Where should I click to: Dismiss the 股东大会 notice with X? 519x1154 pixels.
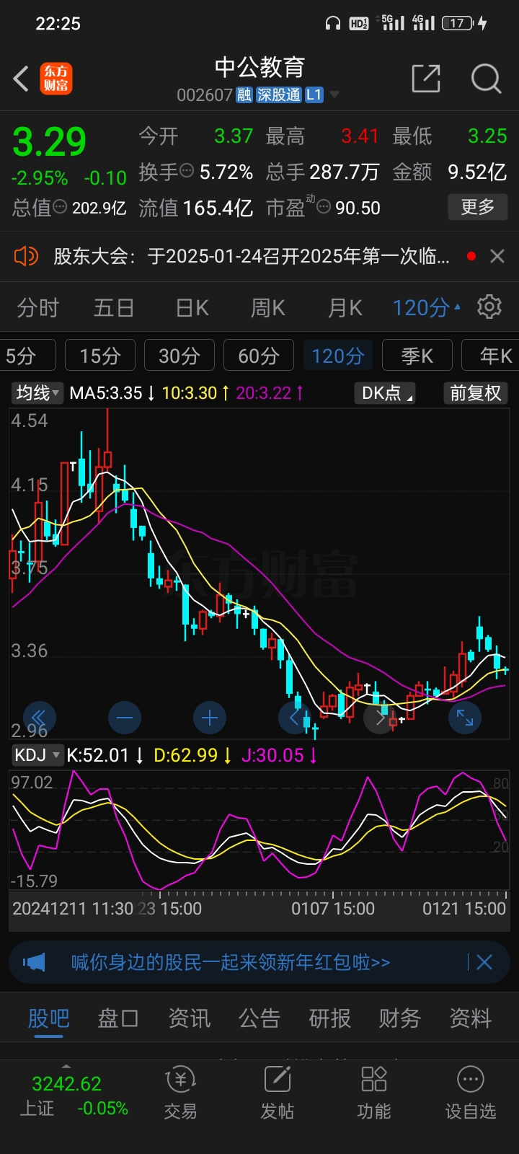[497, 256]
